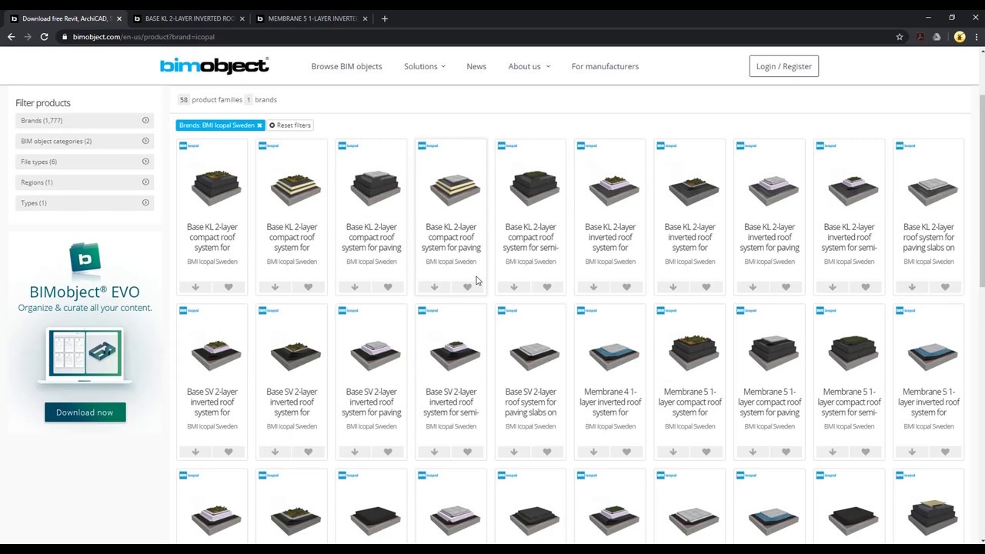The width and height of the screenshot is (985, 554).
Task: Download Base KL inverted roof paving card
Action: click(753, 287)
